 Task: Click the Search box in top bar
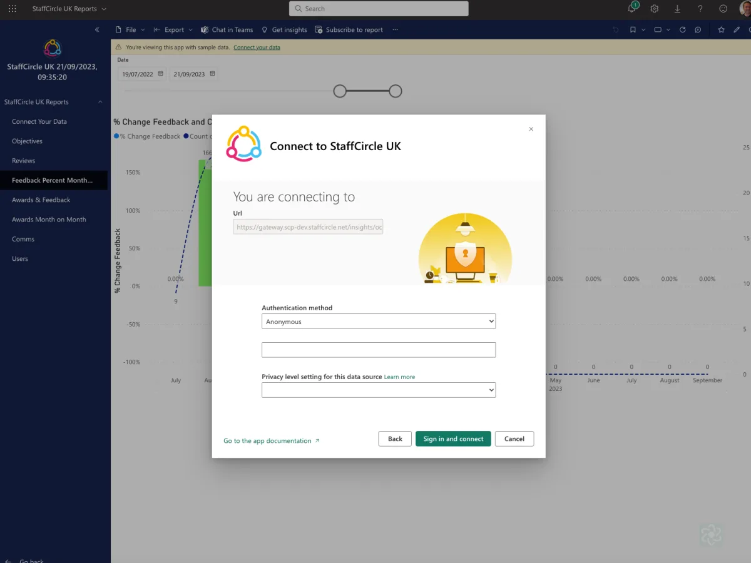click(379, 9)
